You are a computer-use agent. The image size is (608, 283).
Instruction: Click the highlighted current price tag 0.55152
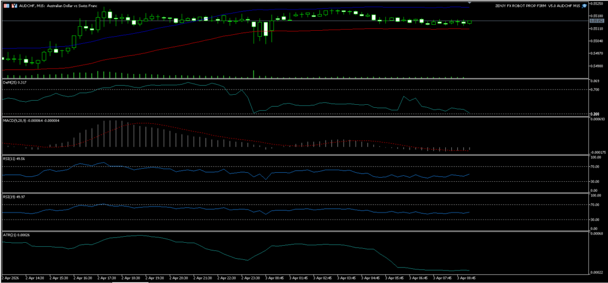click(x=597, y=21)
